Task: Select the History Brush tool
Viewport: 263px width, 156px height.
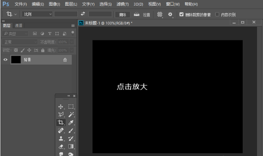Action: pos(71,138)
